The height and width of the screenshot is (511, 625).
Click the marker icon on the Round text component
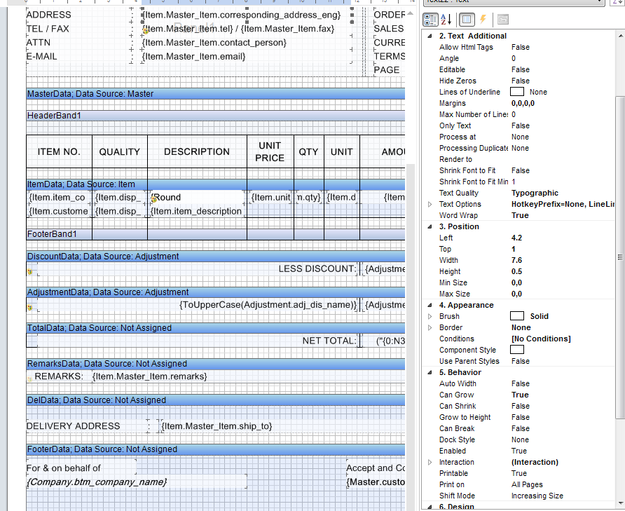[153, 198]
